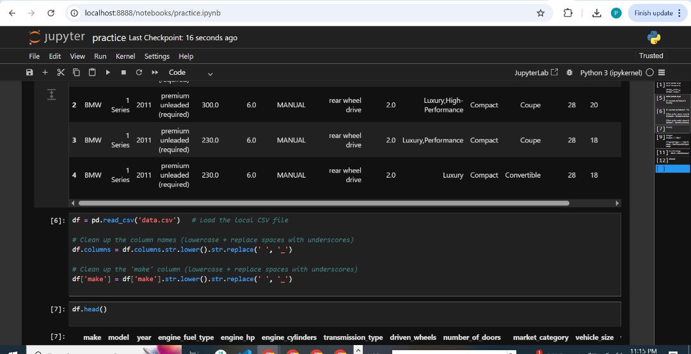Insert a cell below with plus icon
Image resolution: width=691 pixels, height=354 pixels.
[x=45, y=73]
